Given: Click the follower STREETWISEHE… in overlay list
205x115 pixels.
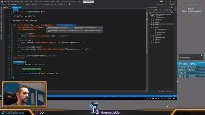Looking at the screenshot, I should pos(187,64).
